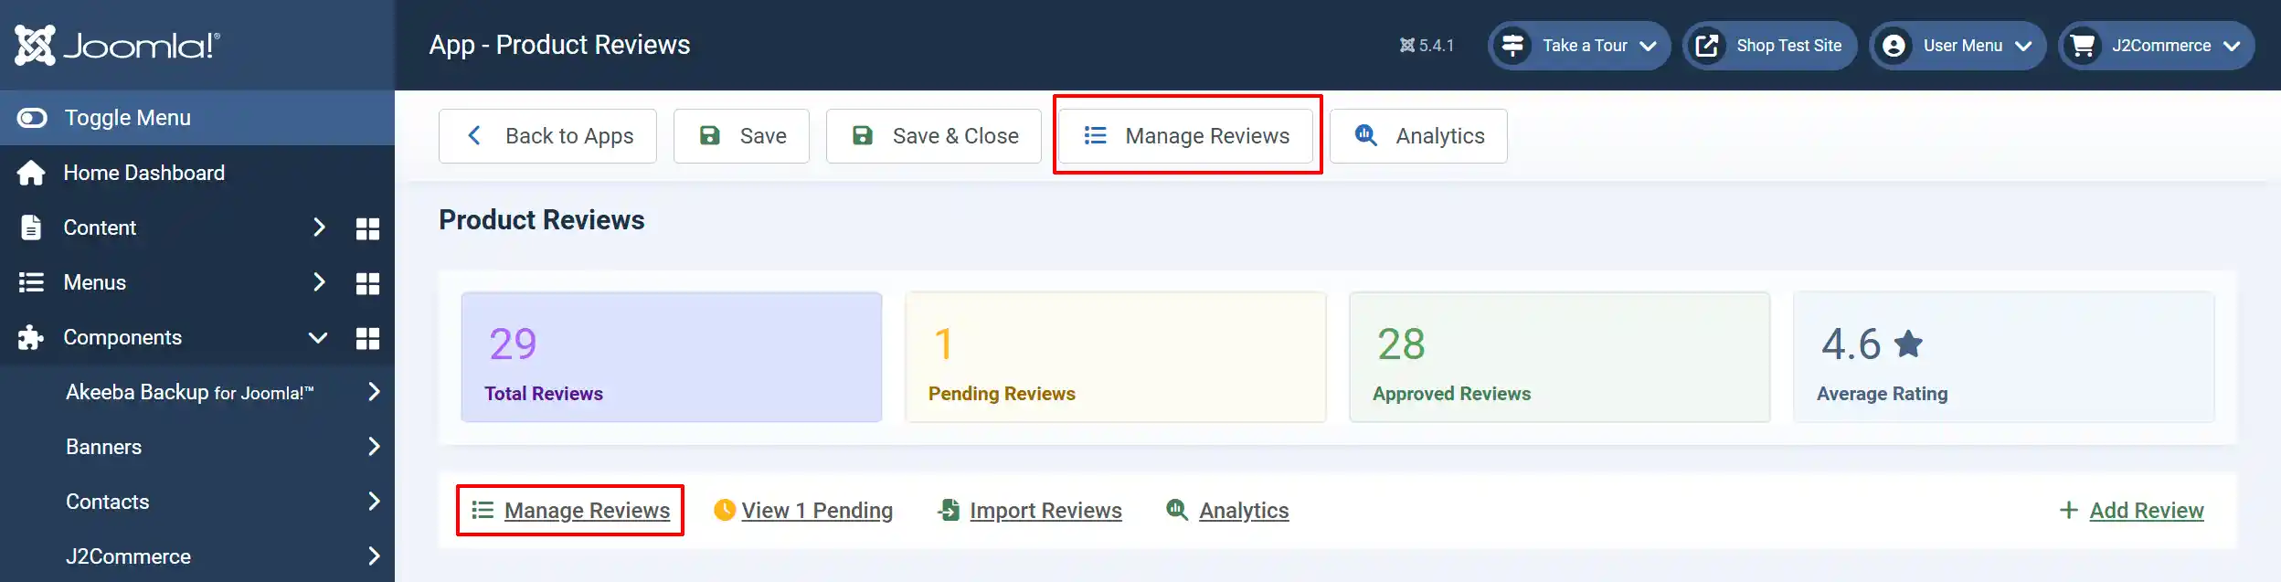Go Back to Apps

[547, 136]
